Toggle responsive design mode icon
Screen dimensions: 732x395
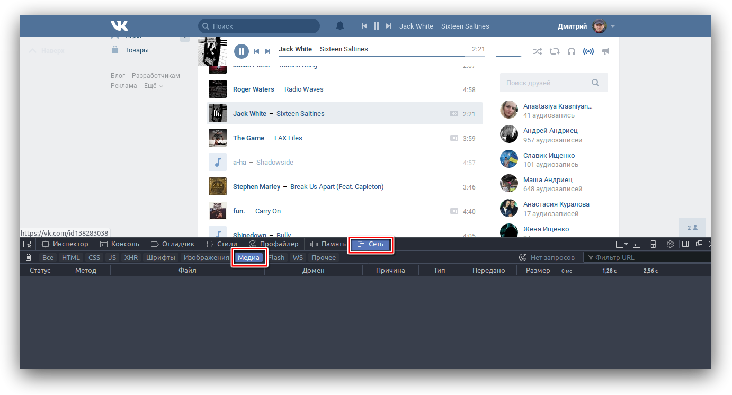click(653, 244)
